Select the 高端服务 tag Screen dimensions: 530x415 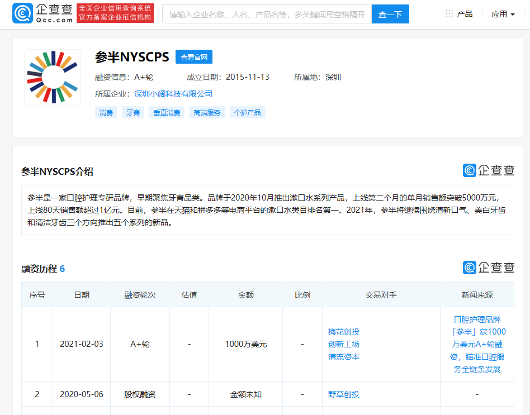pos(207,112)
